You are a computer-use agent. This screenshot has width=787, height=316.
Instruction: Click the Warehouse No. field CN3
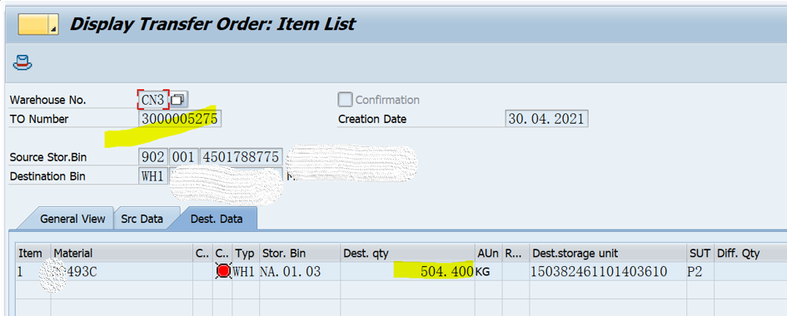[x=153, y=100]
